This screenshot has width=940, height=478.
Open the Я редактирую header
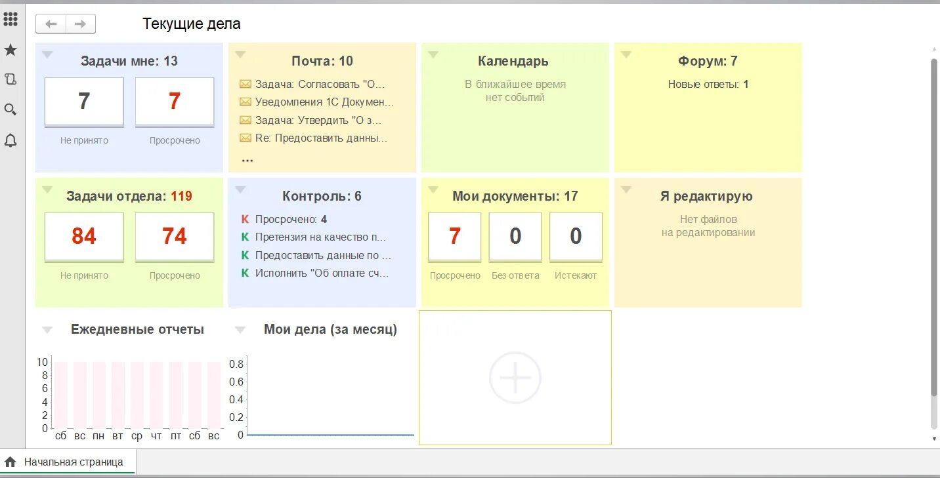706,196
